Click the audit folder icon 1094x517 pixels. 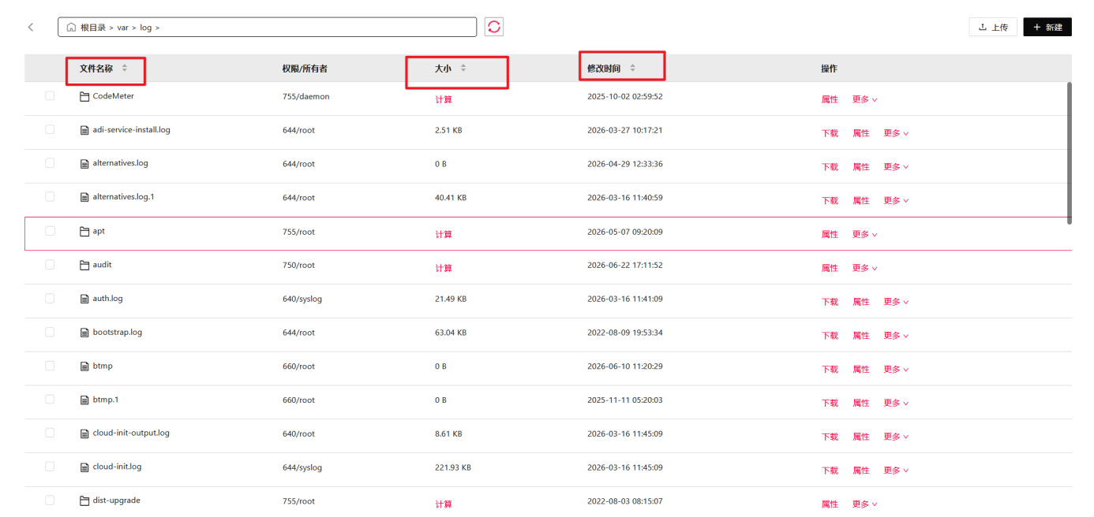[84, 265]
